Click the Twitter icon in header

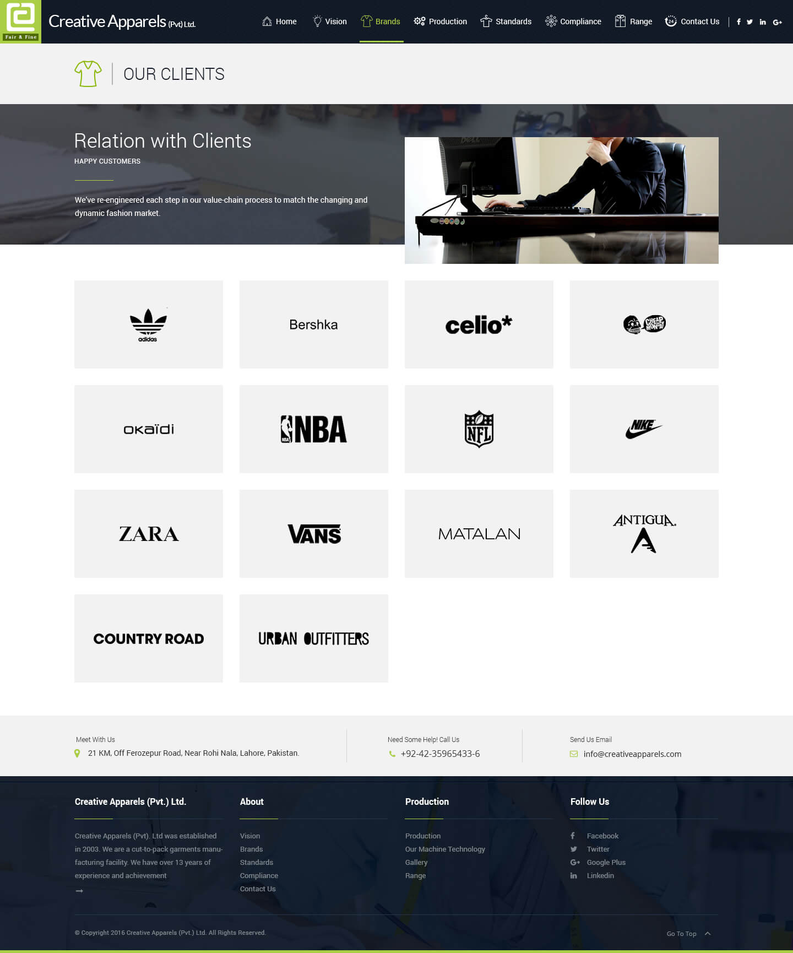point(749,22)
